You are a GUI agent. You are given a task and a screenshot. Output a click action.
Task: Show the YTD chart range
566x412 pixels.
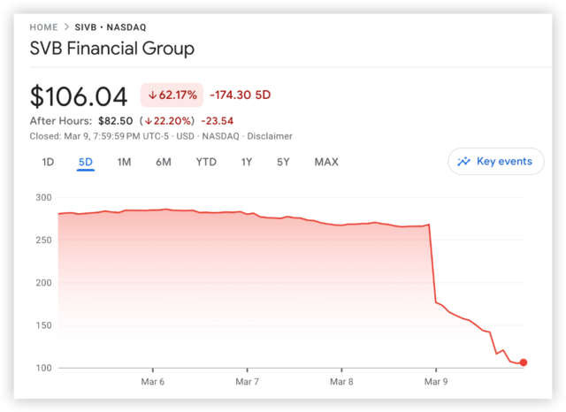coord(206,162)
